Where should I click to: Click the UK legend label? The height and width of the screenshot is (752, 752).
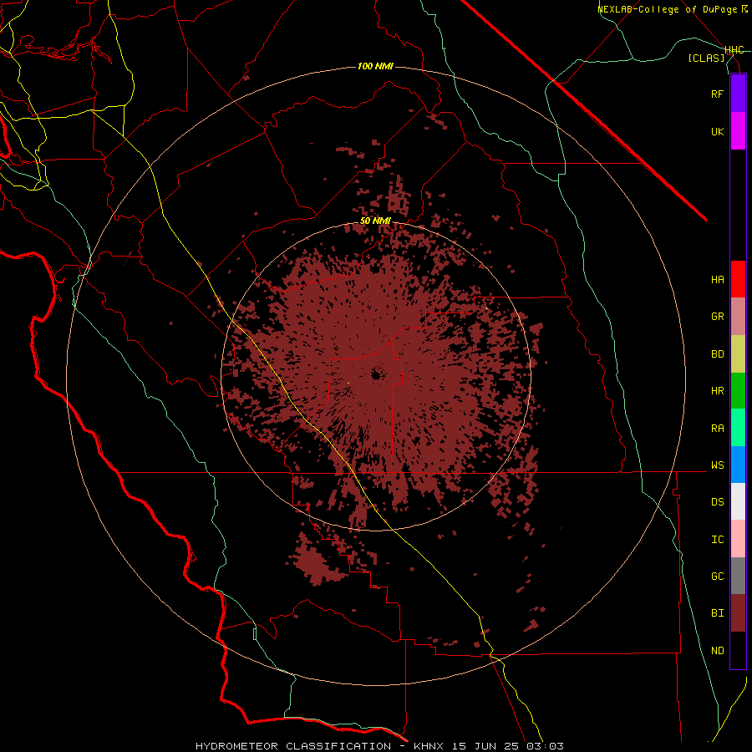point(717,132)
